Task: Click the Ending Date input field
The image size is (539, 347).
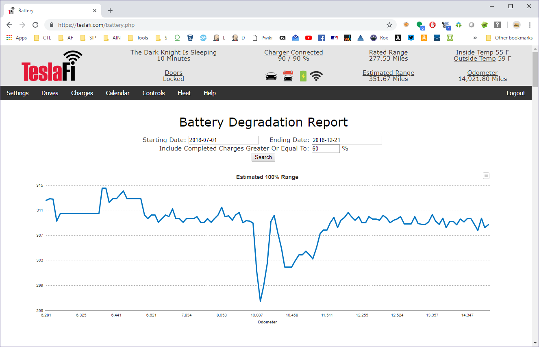Action: 347,140
